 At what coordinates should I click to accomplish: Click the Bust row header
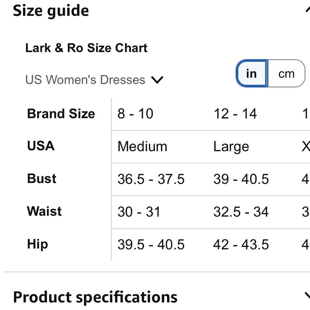[x=42, y=178]
